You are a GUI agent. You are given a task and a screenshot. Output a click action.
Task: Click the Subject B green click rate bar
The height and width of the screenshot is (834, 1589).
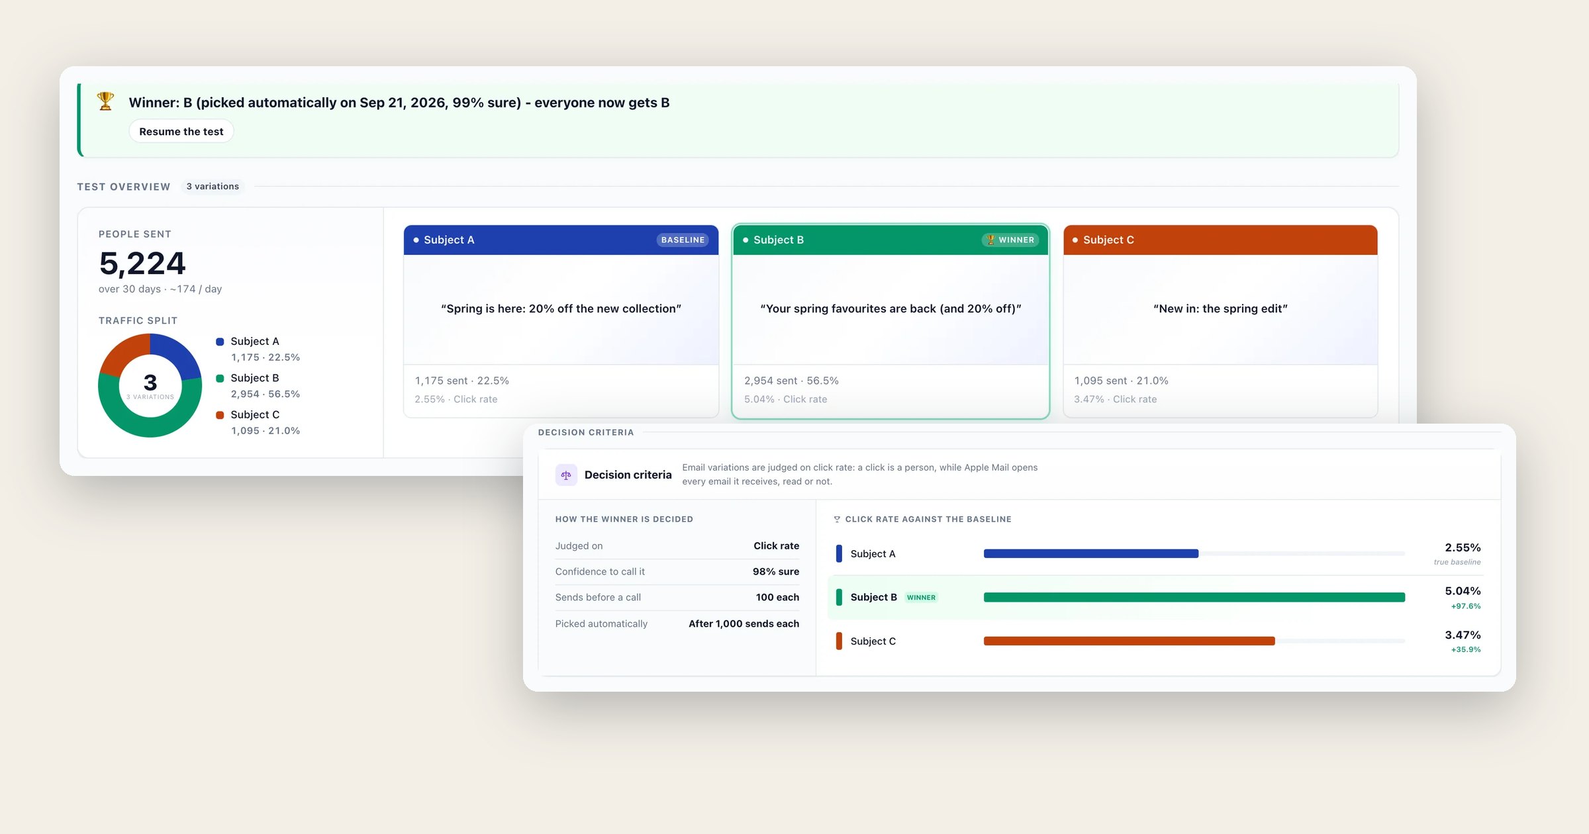tap(1194, 597)
